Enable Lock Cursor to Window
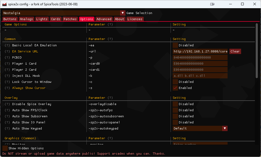This screenshot has height=157, width=261. pyautogui.click(x=175, y=82)
